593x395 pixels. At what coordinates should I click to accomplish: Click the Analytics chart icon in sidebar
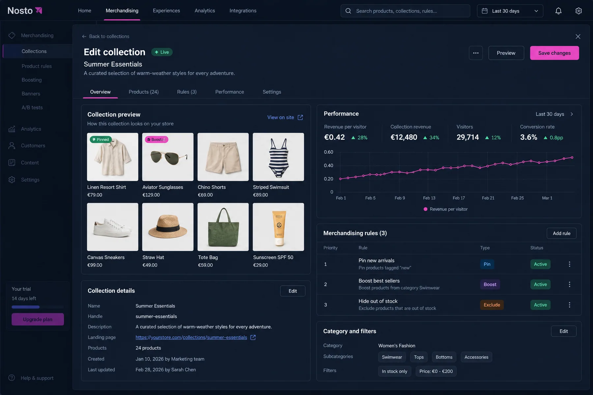12,129
